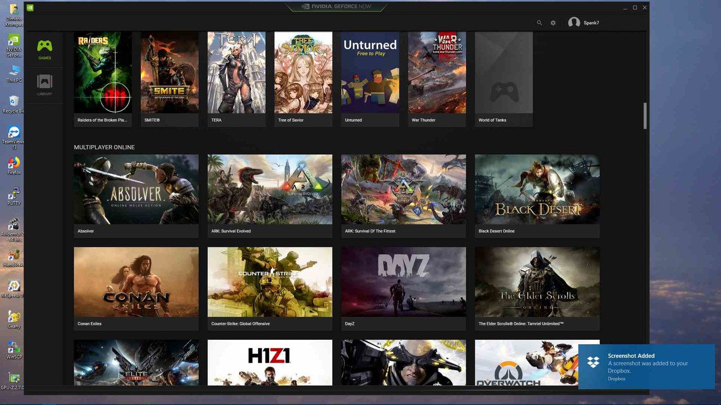721x405 pixels.
Task: Open the Library icon in sidebar
Action: pos(44,82)
